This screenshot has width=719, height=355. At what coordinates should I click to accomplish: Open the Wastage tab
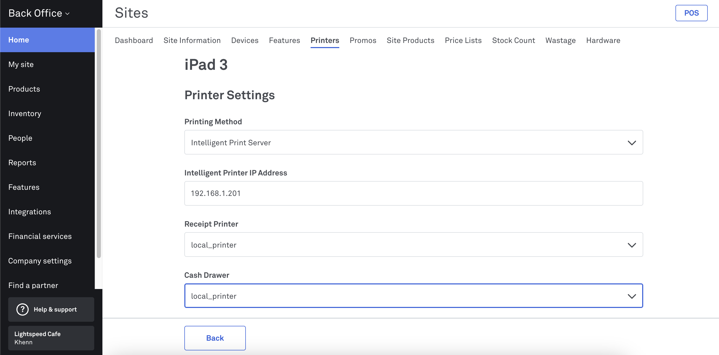(x=561, y=40)
